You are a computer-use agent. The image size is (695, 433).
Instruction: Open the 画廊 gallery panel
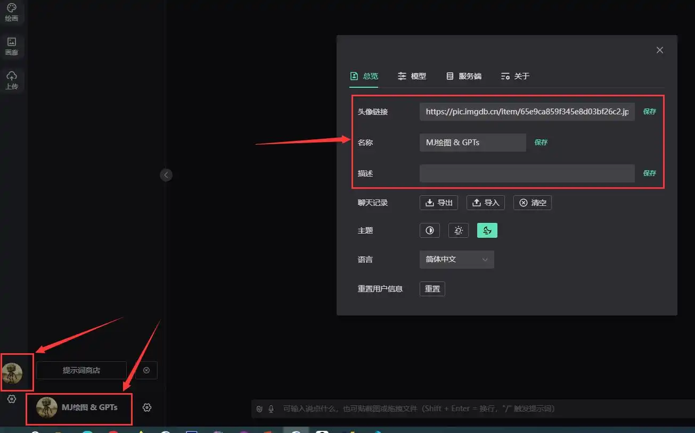[x=12, y=45]
